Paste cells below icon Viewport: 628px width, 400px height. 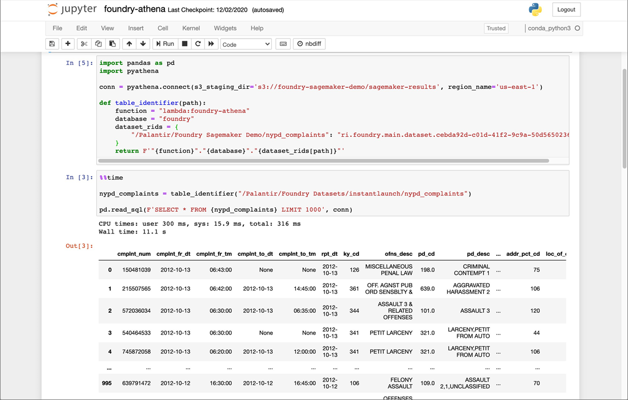[112, 44]
